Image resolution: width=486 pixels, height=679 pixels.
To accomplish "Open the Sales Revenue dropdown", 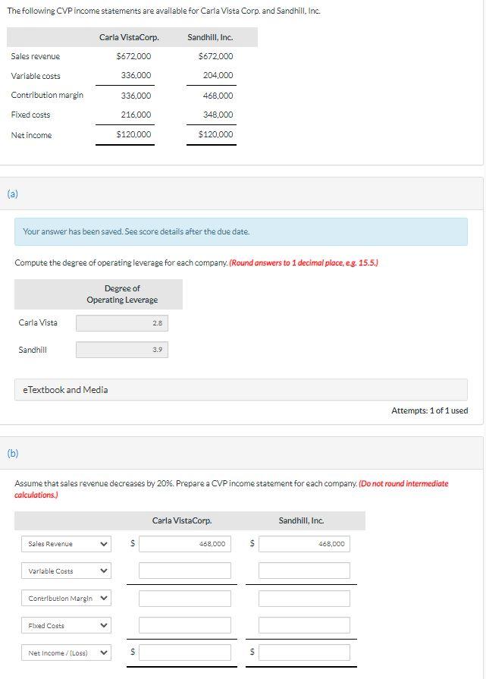I will (66, 544).
